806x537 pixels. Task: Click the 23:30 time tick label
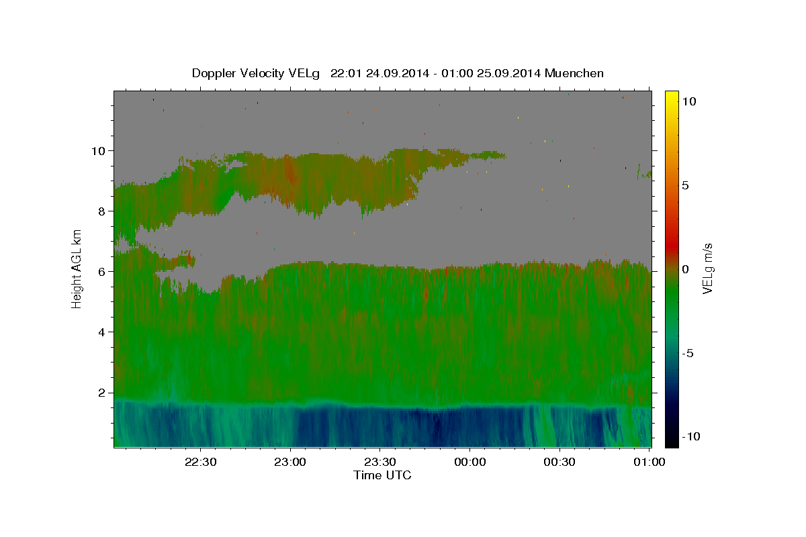coord(380,462)
